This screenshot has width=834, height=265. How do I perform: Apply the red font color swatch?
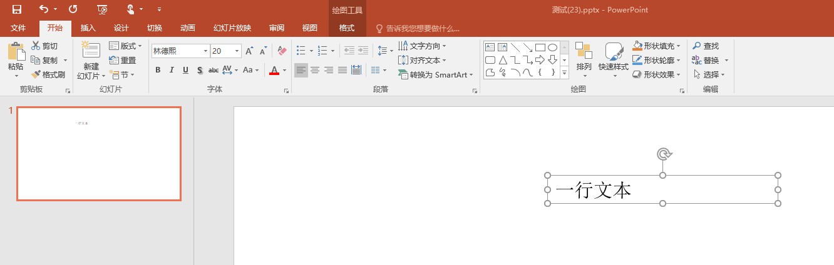pos(274,70)
